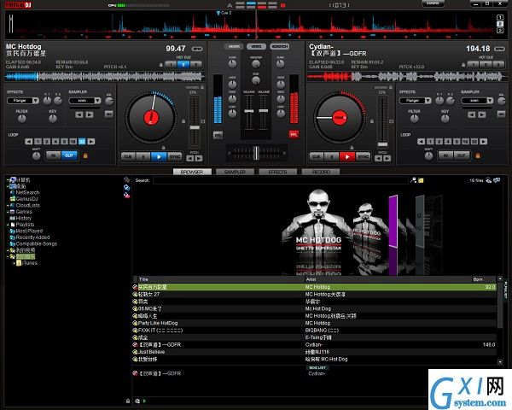Toggle left deck PFL headphone monitor
The image size is (512, 410).
(x=218, y=135)
